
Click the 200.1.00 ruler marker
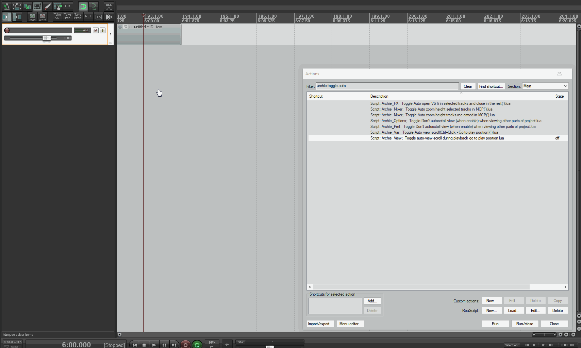[x=418, y=16]
